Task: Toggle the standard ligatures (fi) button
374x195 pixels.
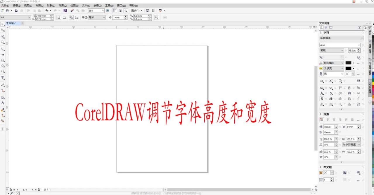Action: pyautogui.click(x=322, y=99)
